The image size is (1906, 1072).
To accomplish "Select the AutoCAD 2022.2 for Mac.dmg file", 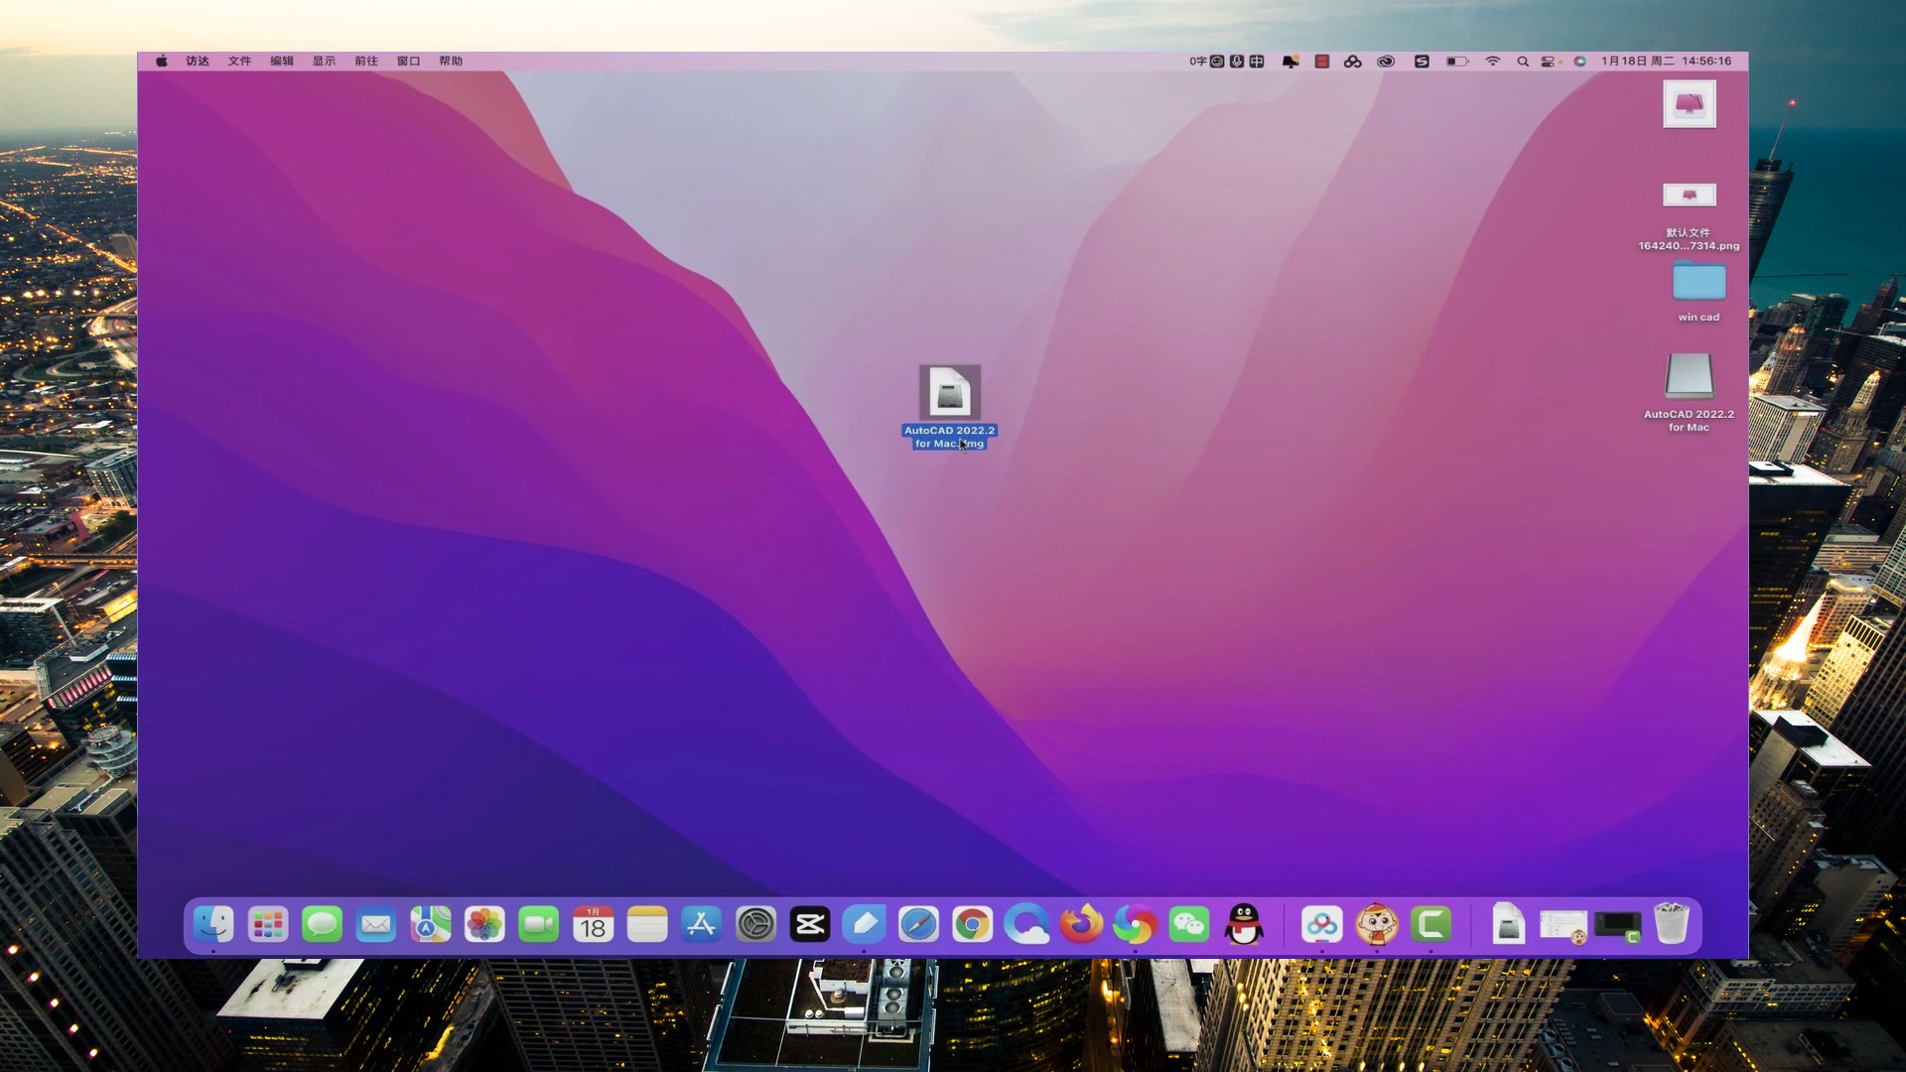I will pyautogui.click(x=950, y=392).
